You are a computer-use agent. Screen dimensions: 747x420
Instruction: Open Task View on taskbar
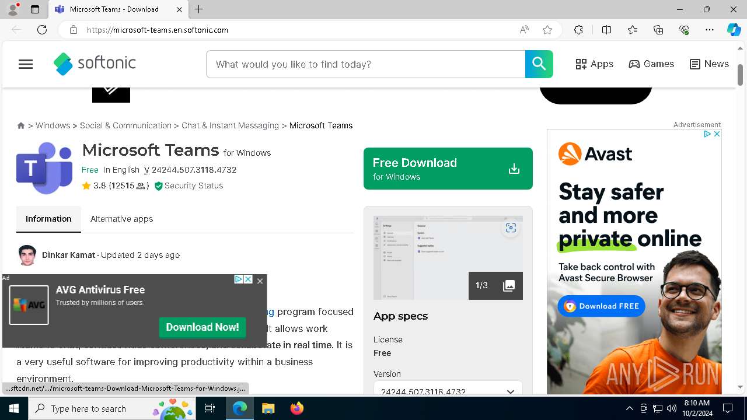click(210, 408)
